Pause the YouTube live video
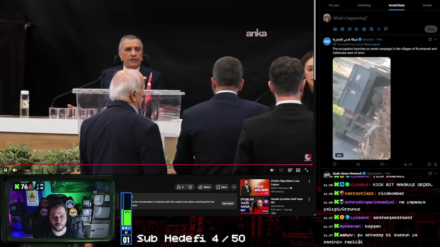 coord(5,170)
